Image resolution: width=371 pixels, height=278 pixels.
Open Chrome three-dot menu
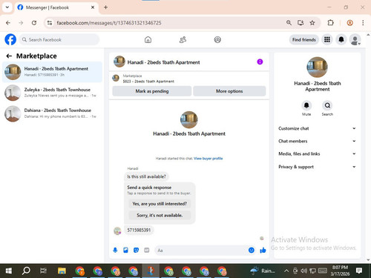[363, 23]
